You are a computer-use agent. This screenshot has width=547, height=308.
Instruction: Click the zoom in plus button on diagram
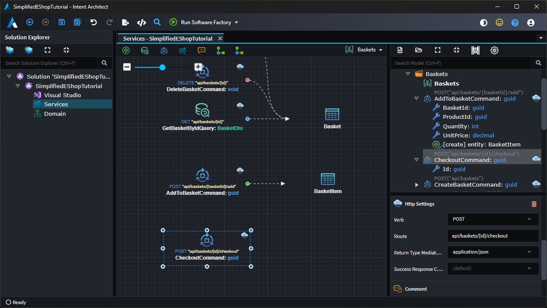[x=198, y=67]
